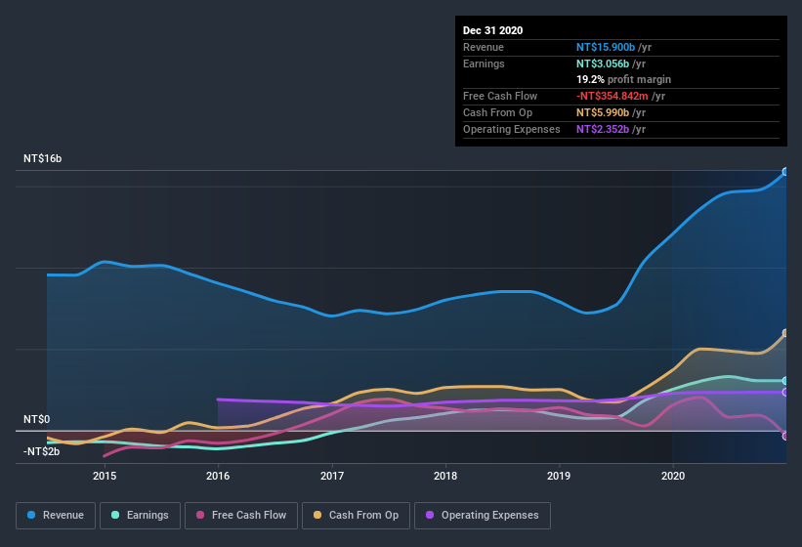Click the Free Cash Flow tooltip label
Image resolution: width=802 pixels, height=547 pixels.
pos(500,96)
